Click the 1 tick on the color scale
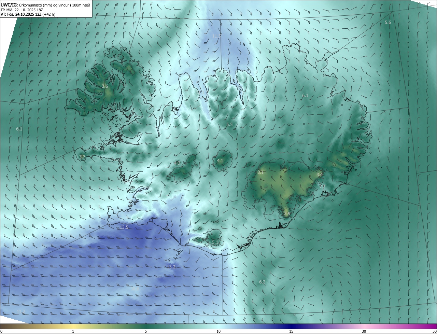Screen dimensions: 437x334 tap(73, 331)
